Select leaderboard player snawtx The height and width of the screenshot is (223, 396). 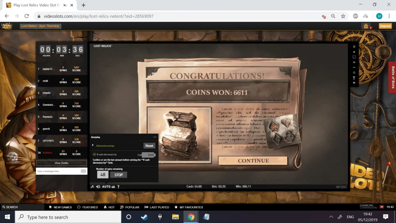[62, 93]
